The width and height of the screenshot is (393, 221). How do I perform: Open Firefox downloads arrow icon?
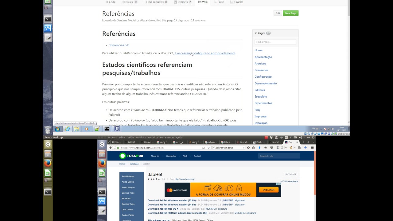click(x=259, y=148)
